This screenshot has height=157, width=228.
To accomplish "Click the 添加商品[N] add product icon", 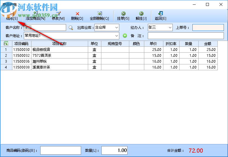I will pyautogui.click(x=36, y=14).
